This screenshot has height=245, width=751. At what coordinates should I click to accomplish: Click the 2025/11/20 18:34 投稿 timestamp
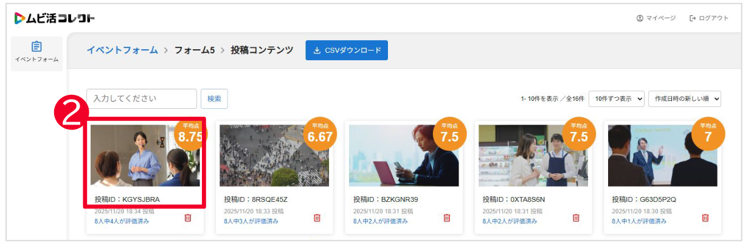click(x=124, y=211)
